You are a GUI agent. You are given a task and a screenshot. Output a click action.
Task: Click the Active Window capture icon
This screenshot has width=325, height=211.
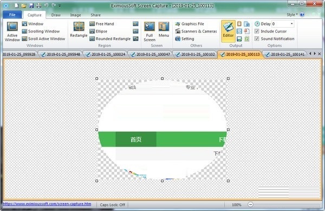[x=12, y=31]
